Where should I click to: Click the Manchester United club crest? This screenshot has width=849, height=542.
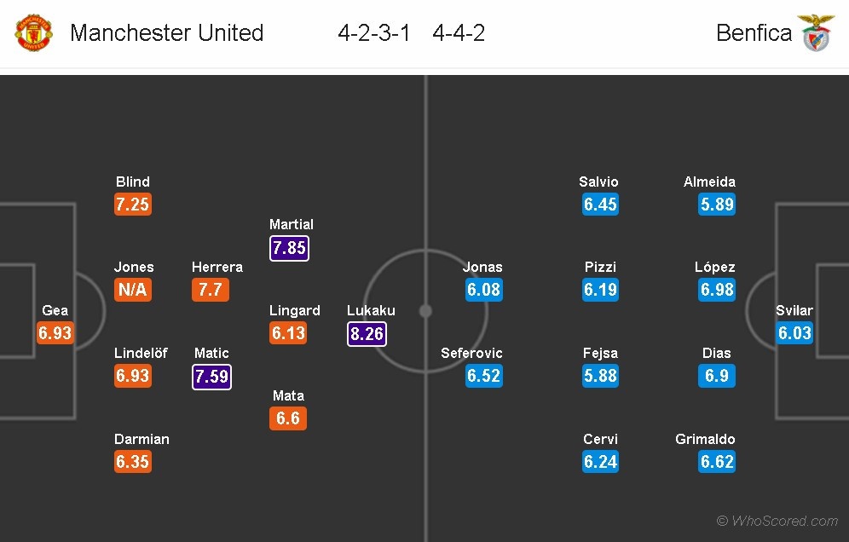coord(34,33)
